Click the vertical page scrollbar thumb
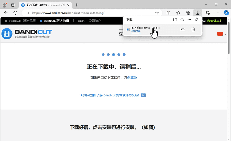Viewport: 231px width, 141px height. coord(229,38)
